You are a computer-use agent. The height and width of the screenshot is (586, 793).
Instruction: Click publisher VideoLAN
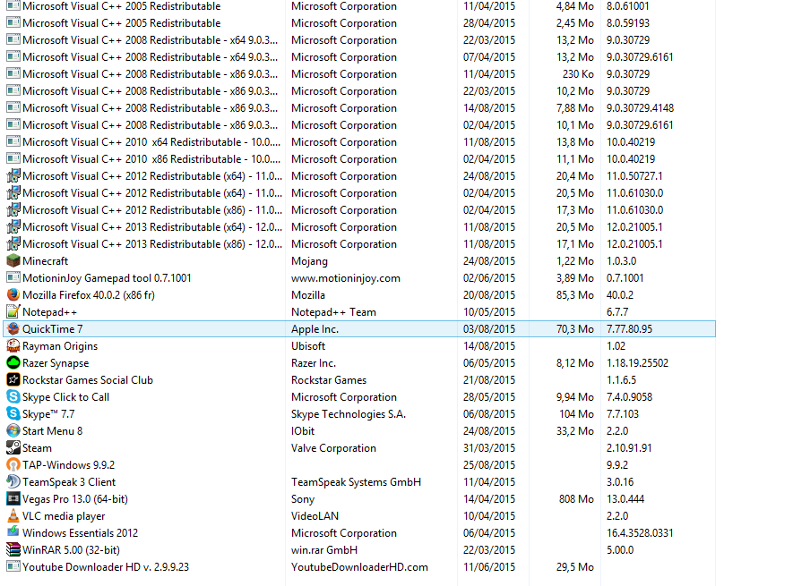pyautogui.click(x=315, y=516)
